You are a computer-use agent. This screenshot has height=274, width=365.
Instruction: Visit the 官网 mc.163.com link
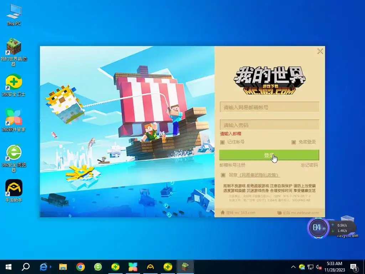click(238, 213)
